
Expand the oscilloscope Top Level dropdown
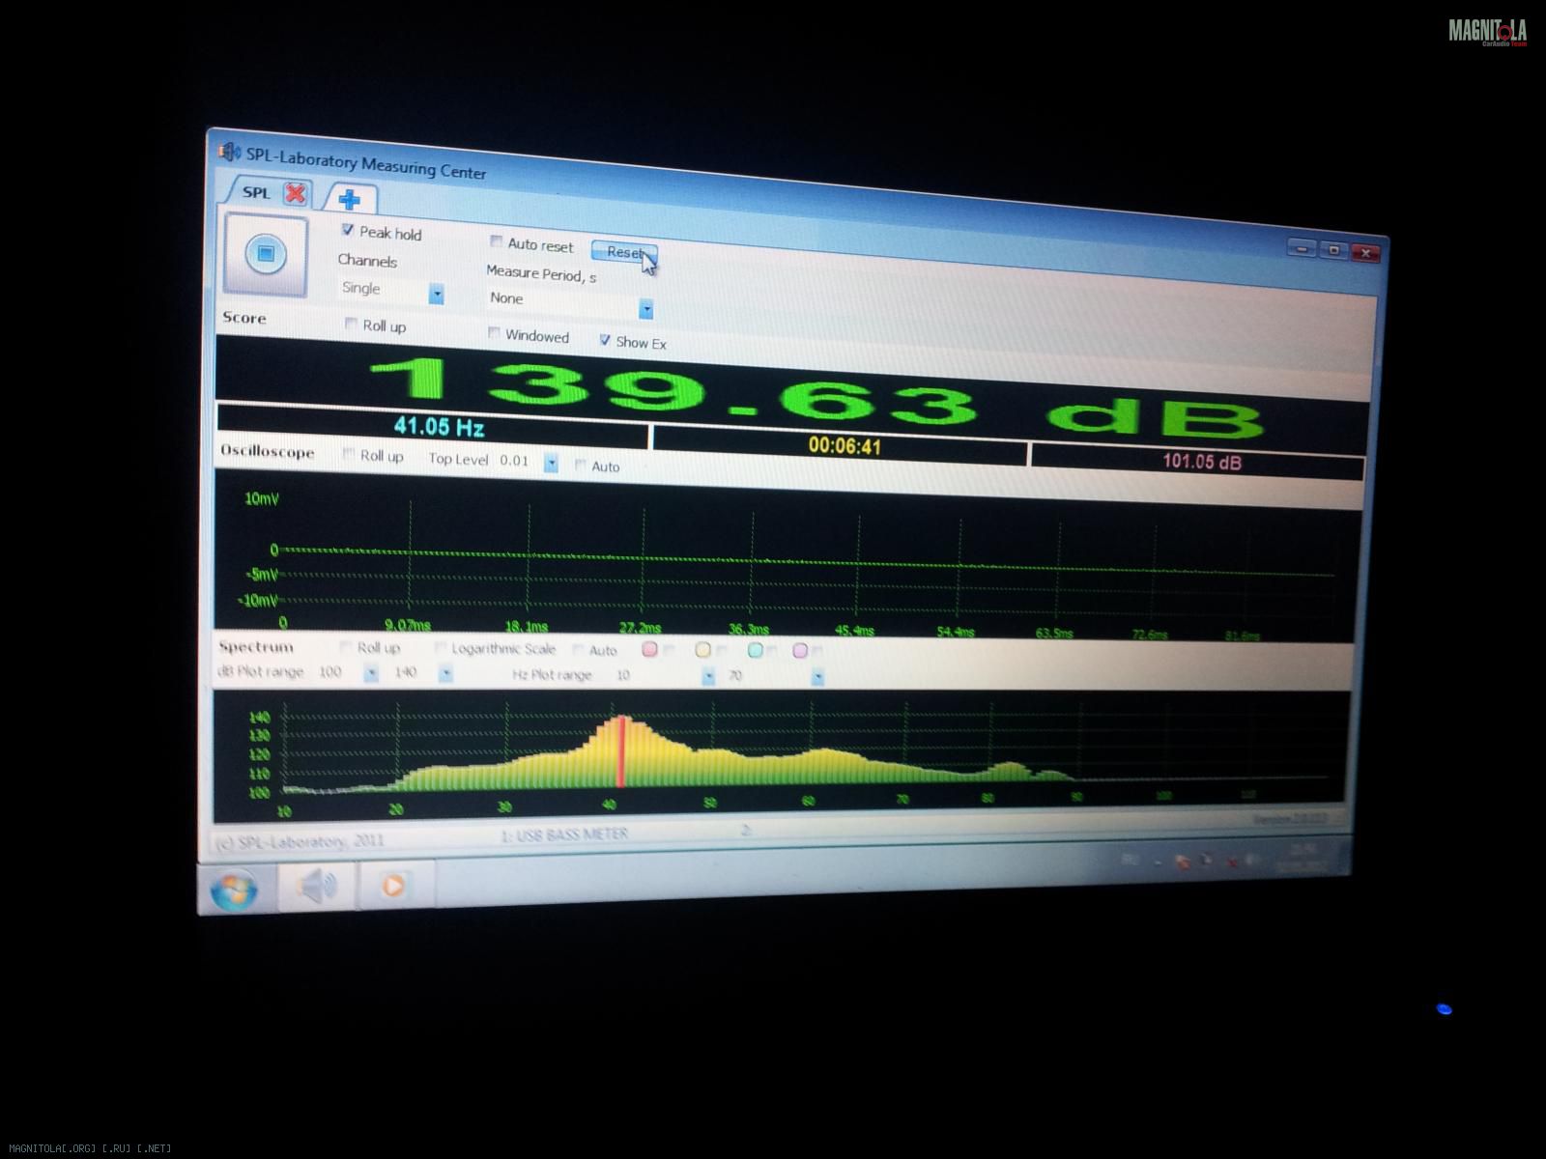[551, 463]
